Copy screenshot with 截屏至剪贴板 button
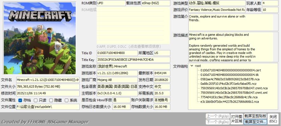The image size is (281, 126). click(x=256, y=116)
